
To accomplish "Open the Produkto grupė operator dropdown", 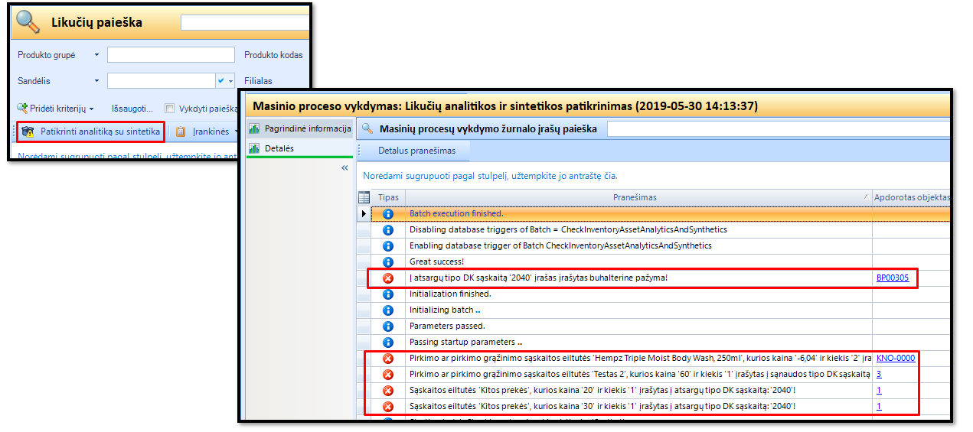I will click(96, 55).
